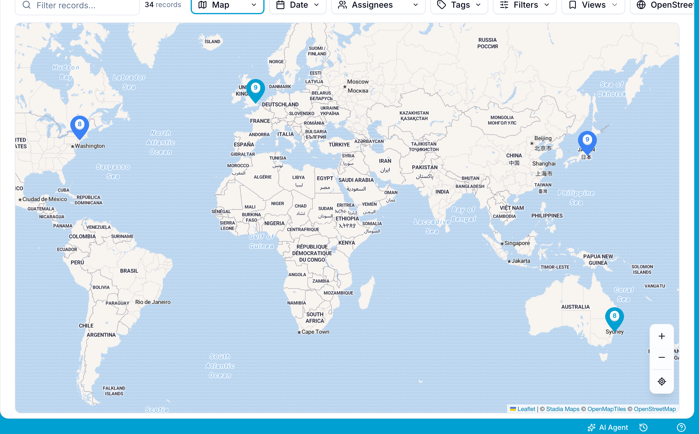This screenshot has width=699, height=434.
Task: Zoom out the map with minus button
Action: (x=662, y=357)
